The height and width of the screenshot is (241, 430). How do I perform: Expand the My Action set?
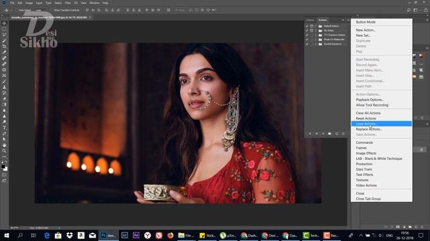tap(316, 31)
